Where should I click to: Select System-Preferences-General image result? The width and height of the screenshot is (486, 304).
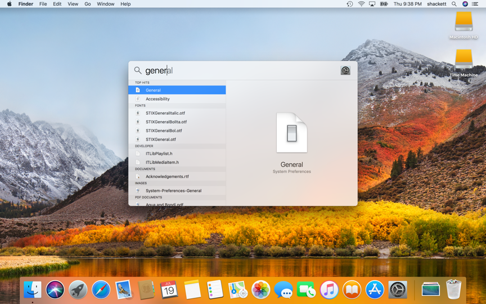[x=177, y=190]
